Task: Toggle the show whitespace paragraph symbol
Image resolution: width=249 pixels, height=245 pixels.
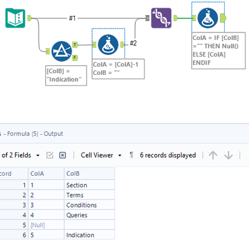Action: [131, 155]
